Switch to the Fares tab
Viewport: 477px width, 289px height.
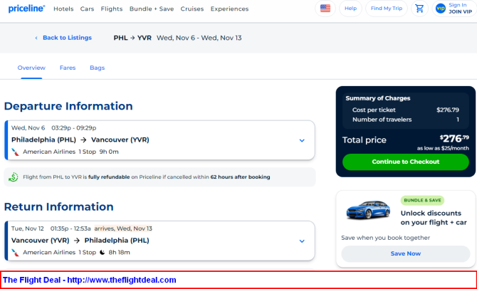click(x=68, y=68)
